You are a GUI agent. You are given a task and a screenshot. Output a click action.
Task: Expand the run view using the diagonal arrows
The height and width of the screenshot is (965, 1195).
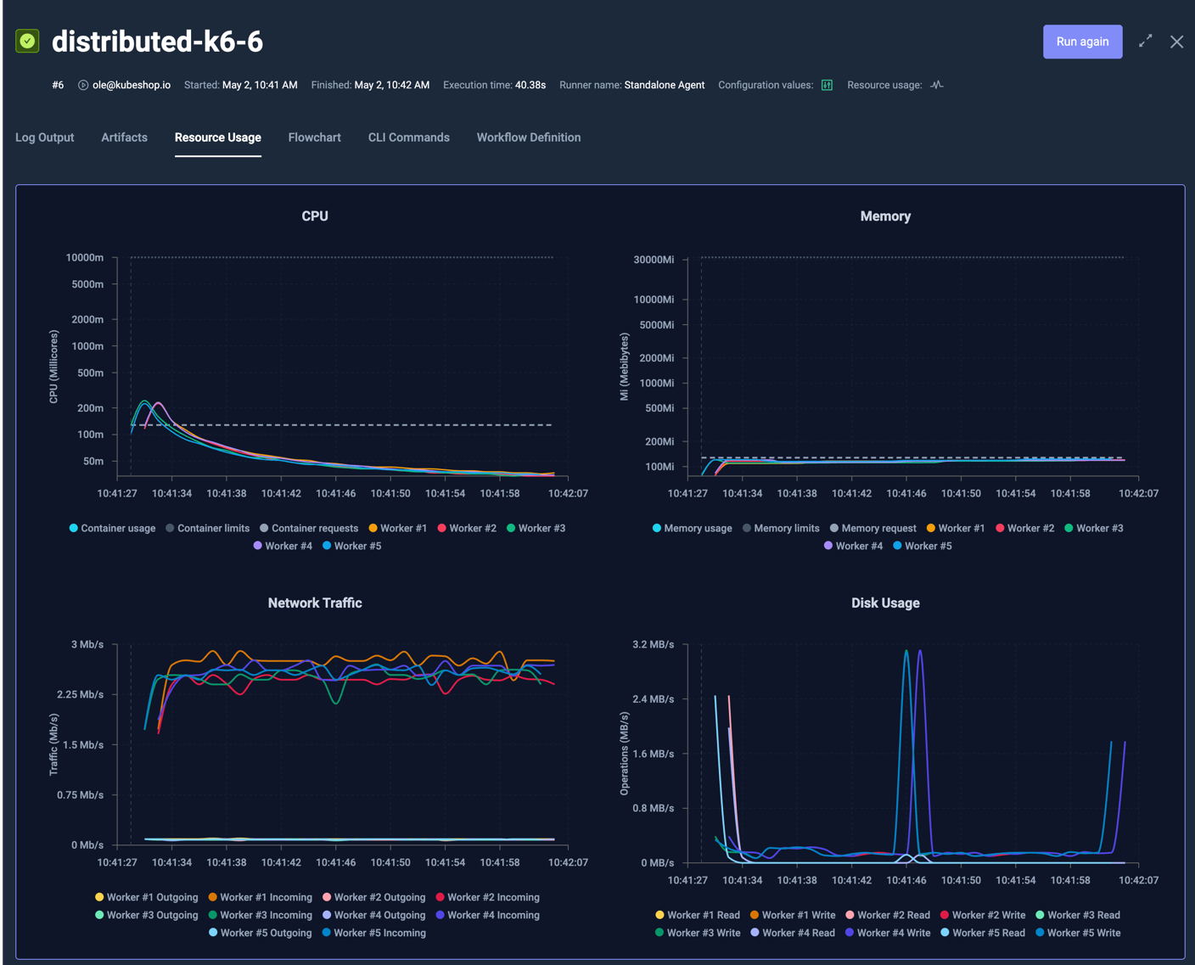(1145, 41)
